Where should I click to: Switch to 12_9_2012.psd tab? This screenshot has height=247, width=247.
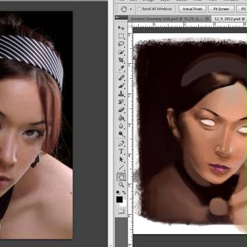(x=230, y=19)
